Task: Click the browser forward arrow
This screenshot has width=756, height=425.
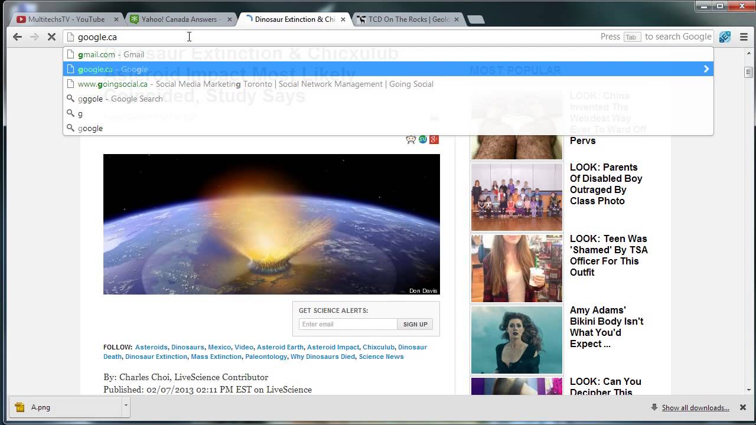Action: pos(34,37)
